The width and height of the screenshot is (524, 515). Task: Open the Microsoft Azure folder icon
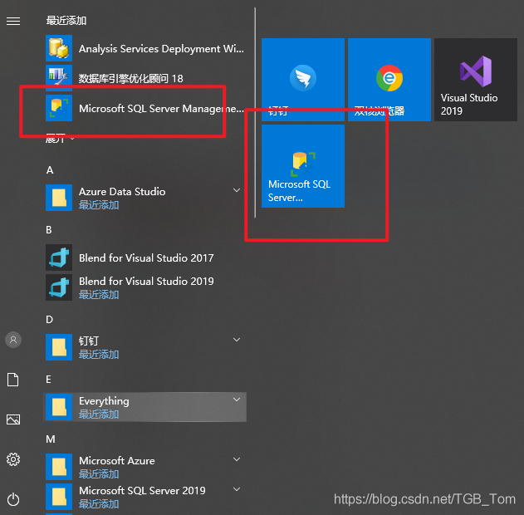click(59, 467)
